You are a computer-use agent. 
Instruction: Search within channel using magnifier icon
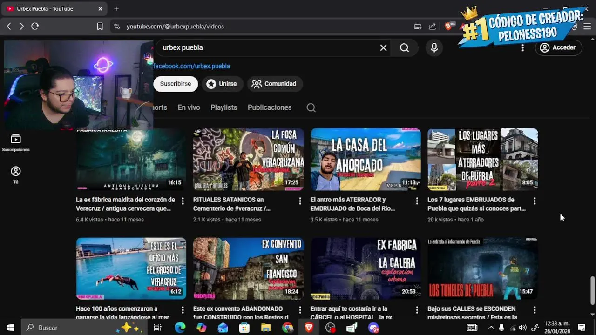click(311, 107)
